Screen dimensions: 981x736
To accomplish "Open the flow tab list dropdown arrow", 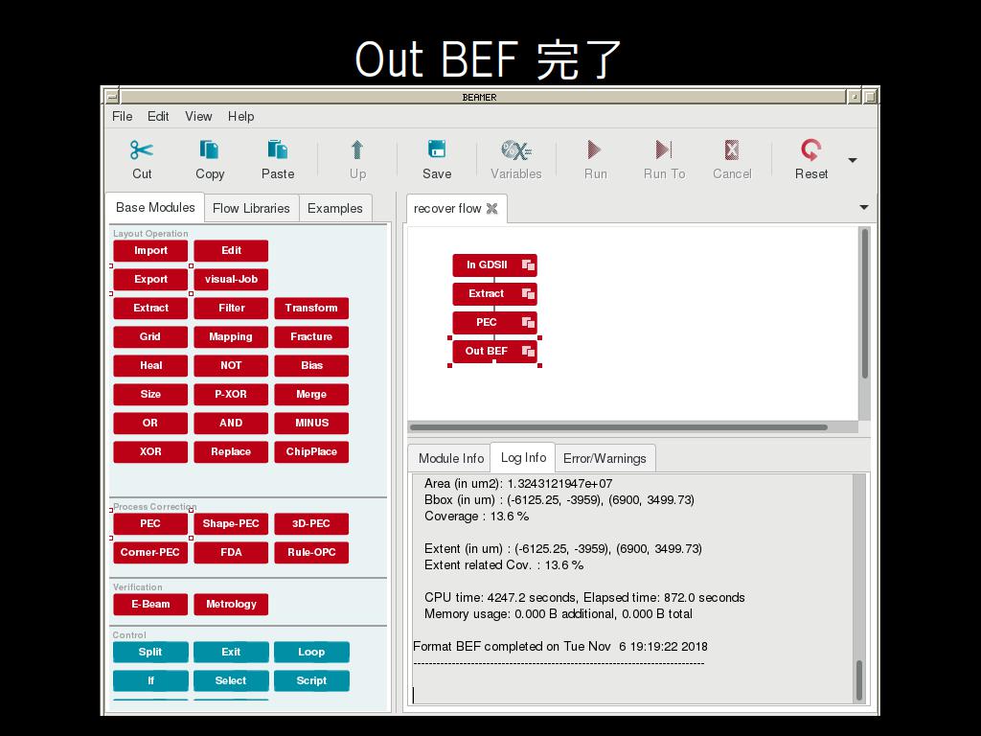I will click(864, 207).
